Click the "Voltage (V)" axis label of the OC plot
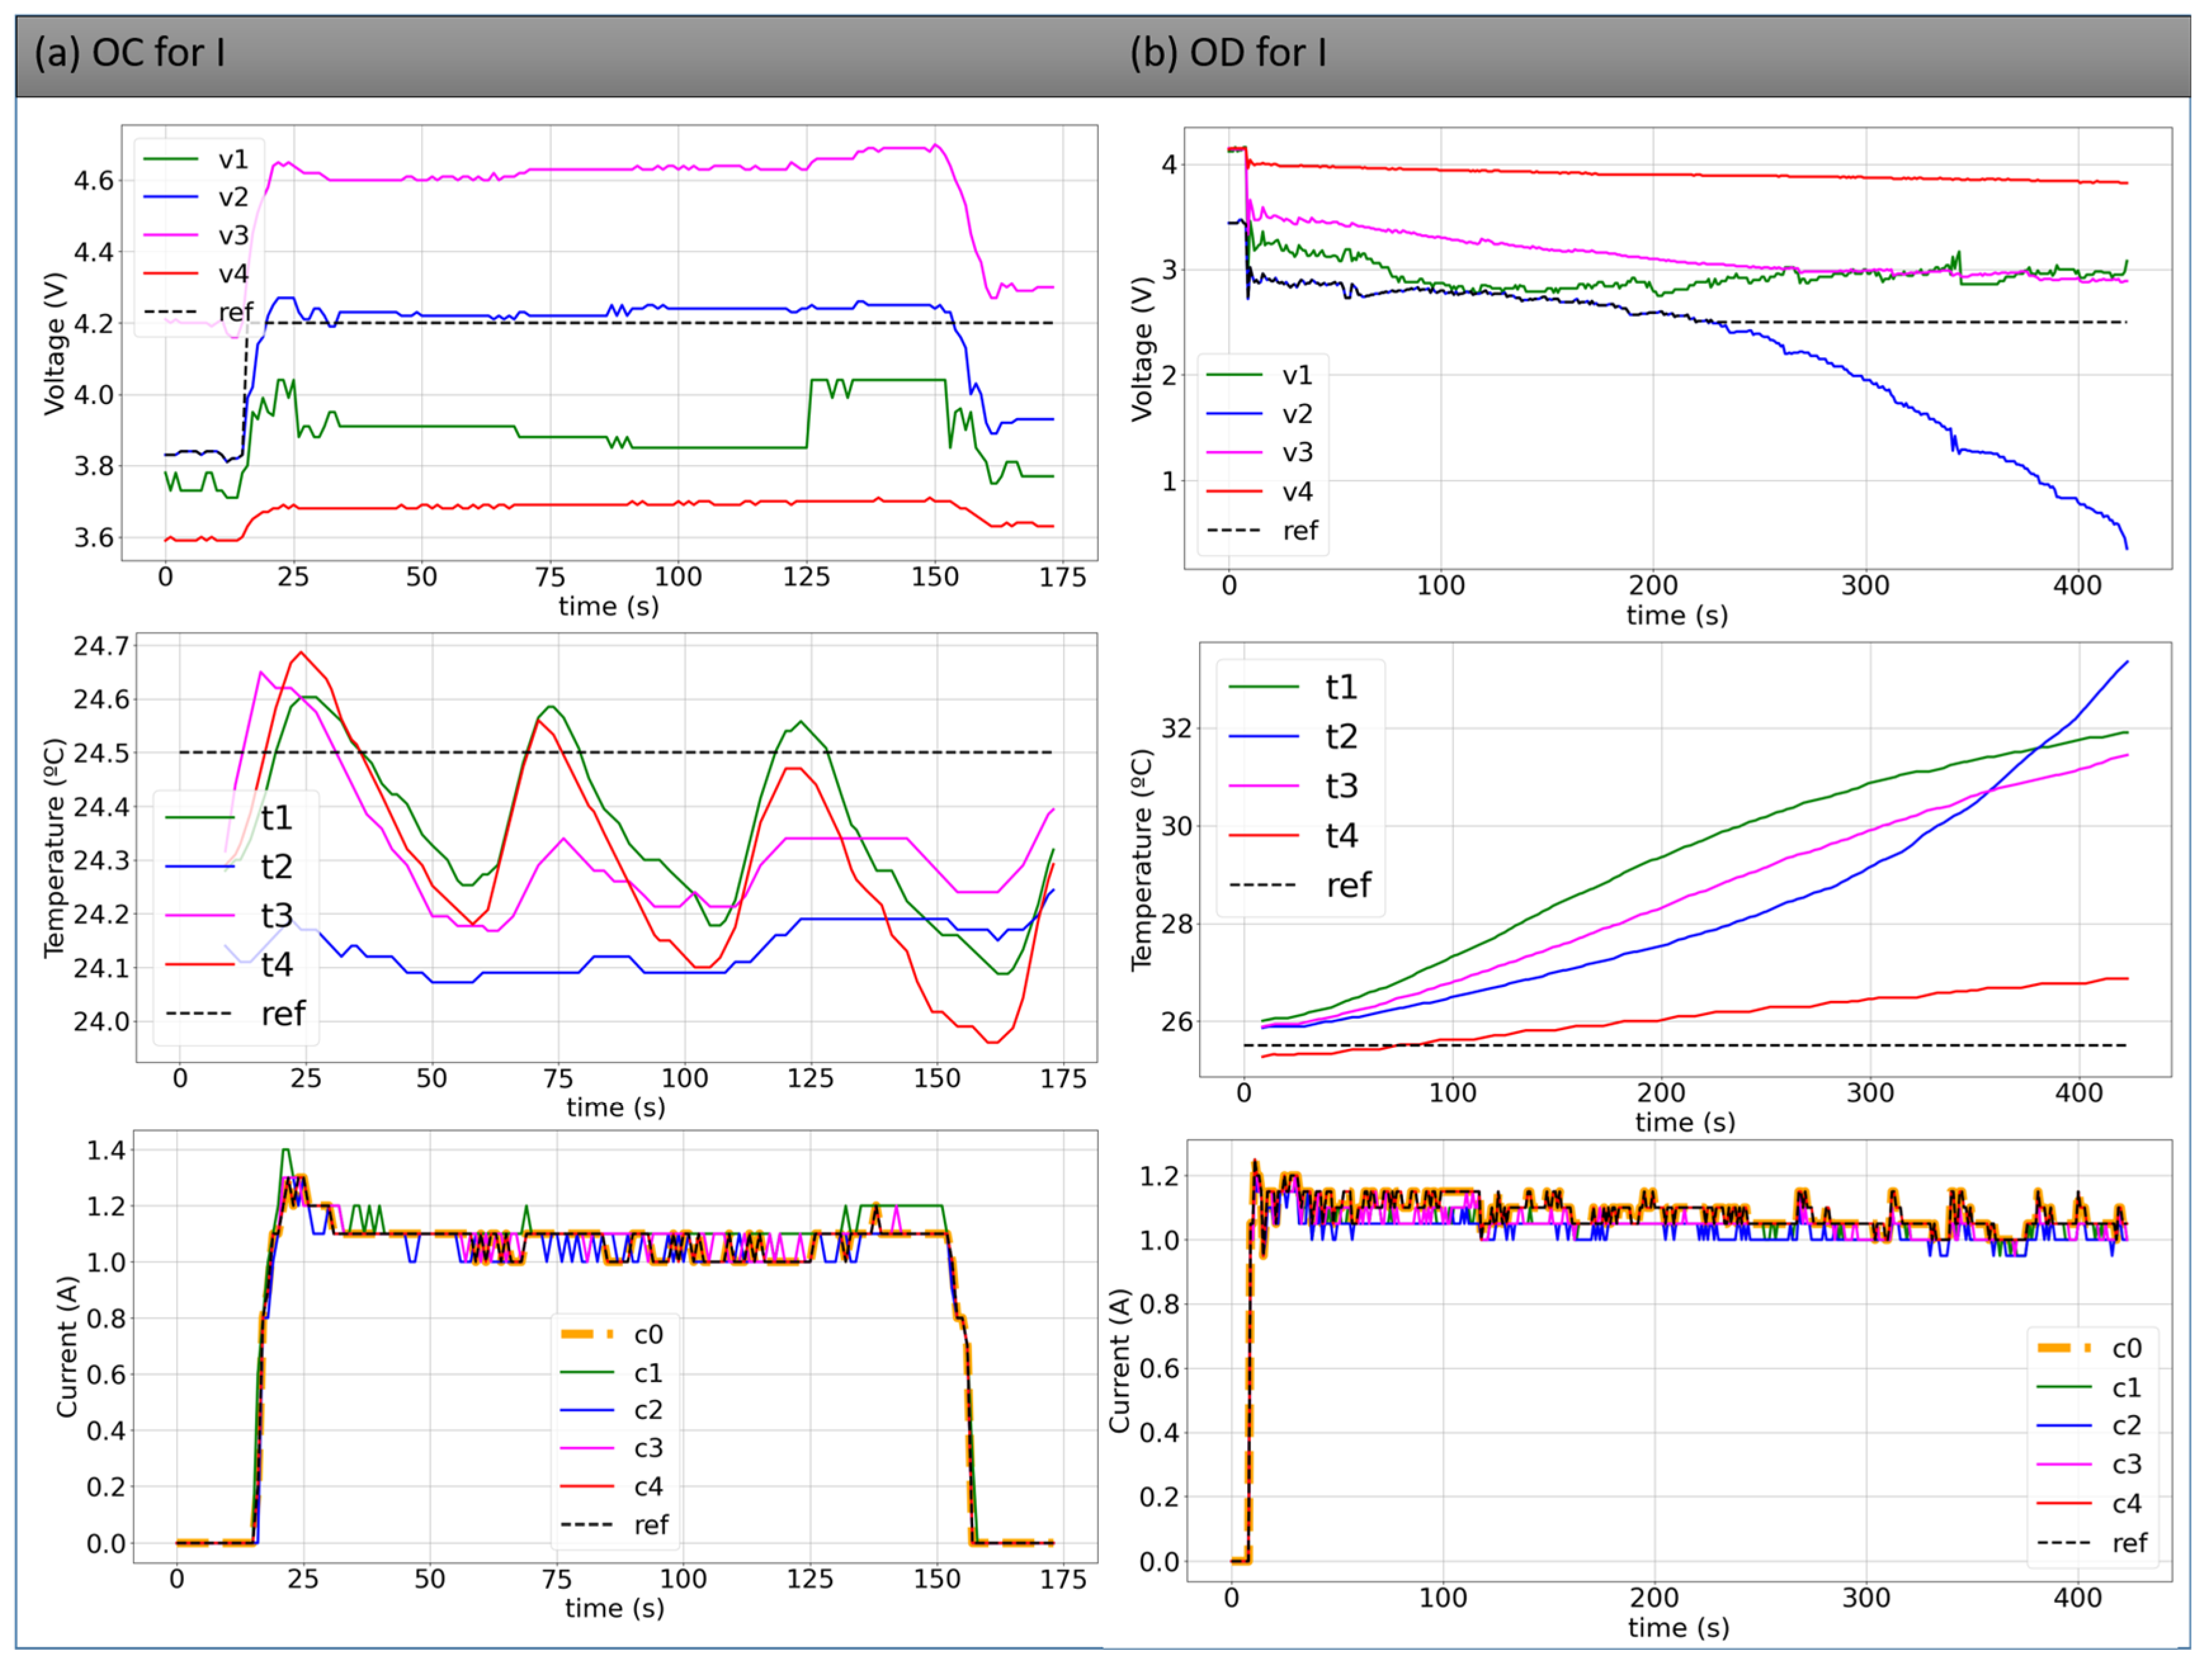The image size is (2212, 1672). point(54,343)
